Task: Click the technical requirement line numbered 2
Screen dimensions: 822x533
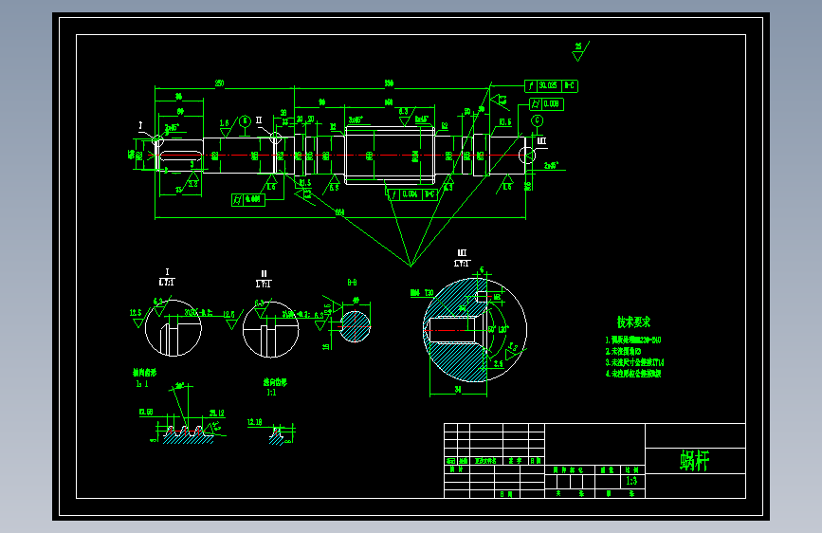Action: click(623, 351)
